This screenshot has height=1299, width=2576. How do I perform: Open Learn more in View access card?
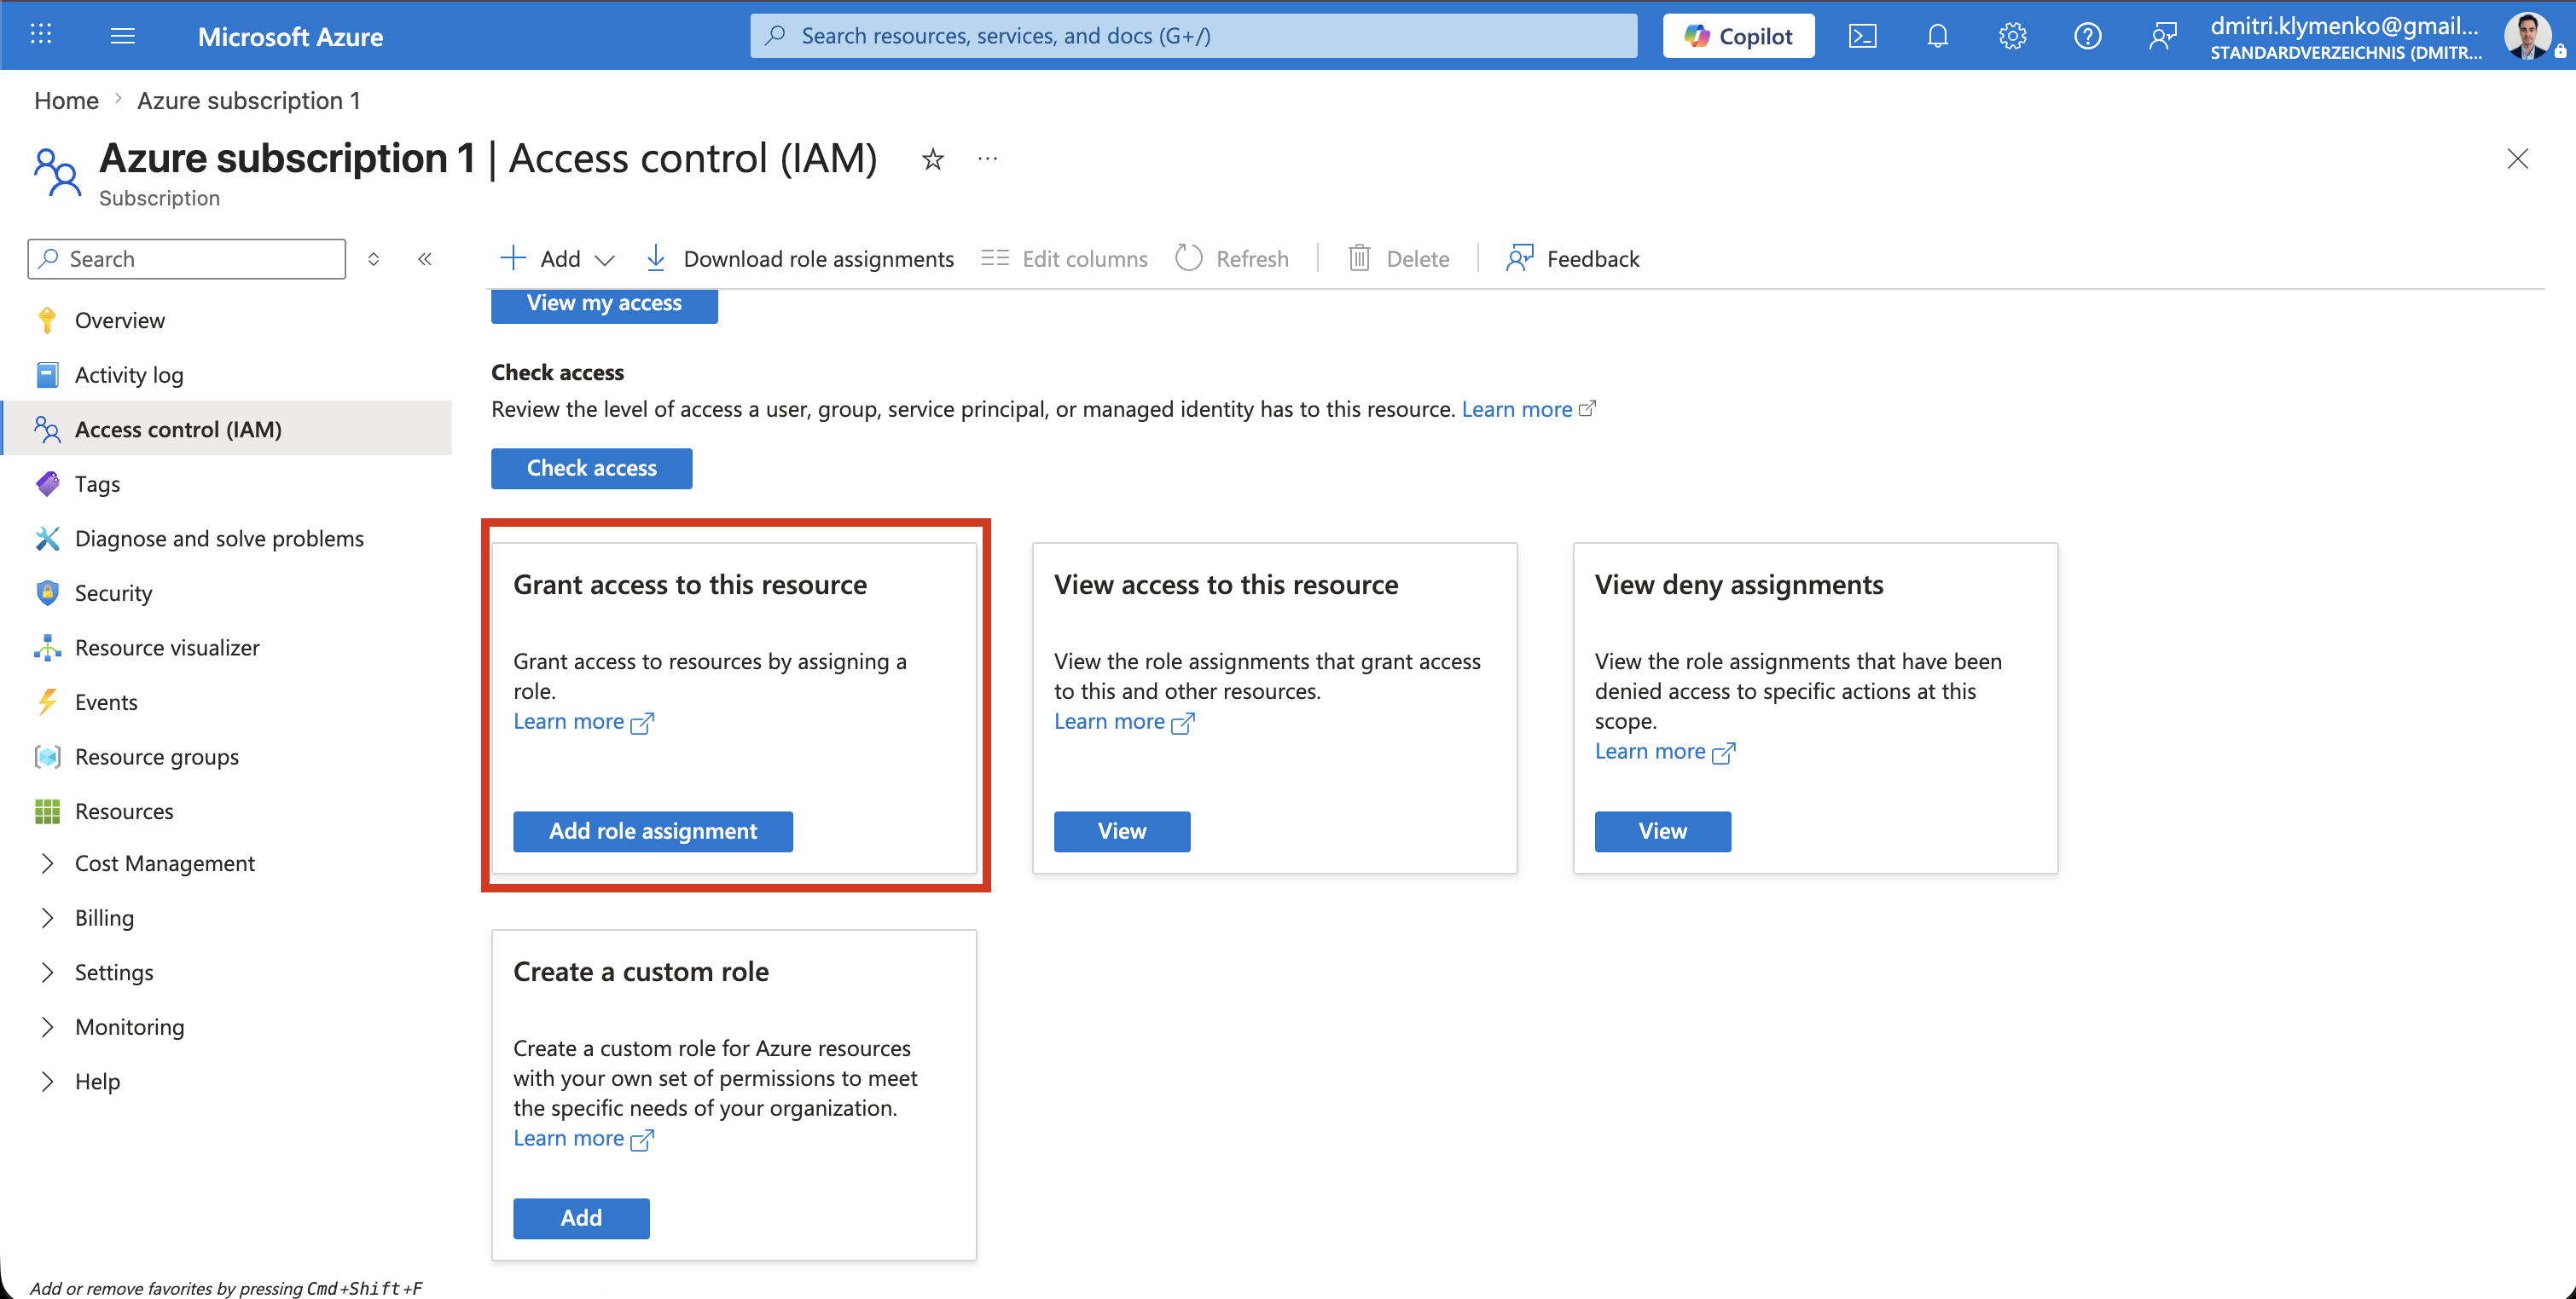1124,721
